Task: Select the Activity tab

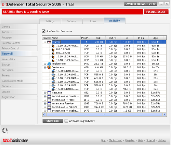Action: point(115,21)
